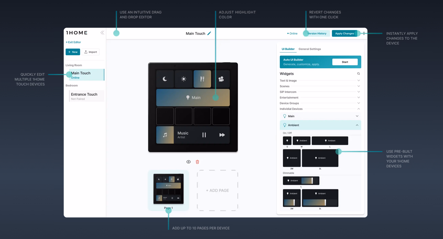Select Entrance Touch device in sidebar
443x239 pixels.
[87, 96]
